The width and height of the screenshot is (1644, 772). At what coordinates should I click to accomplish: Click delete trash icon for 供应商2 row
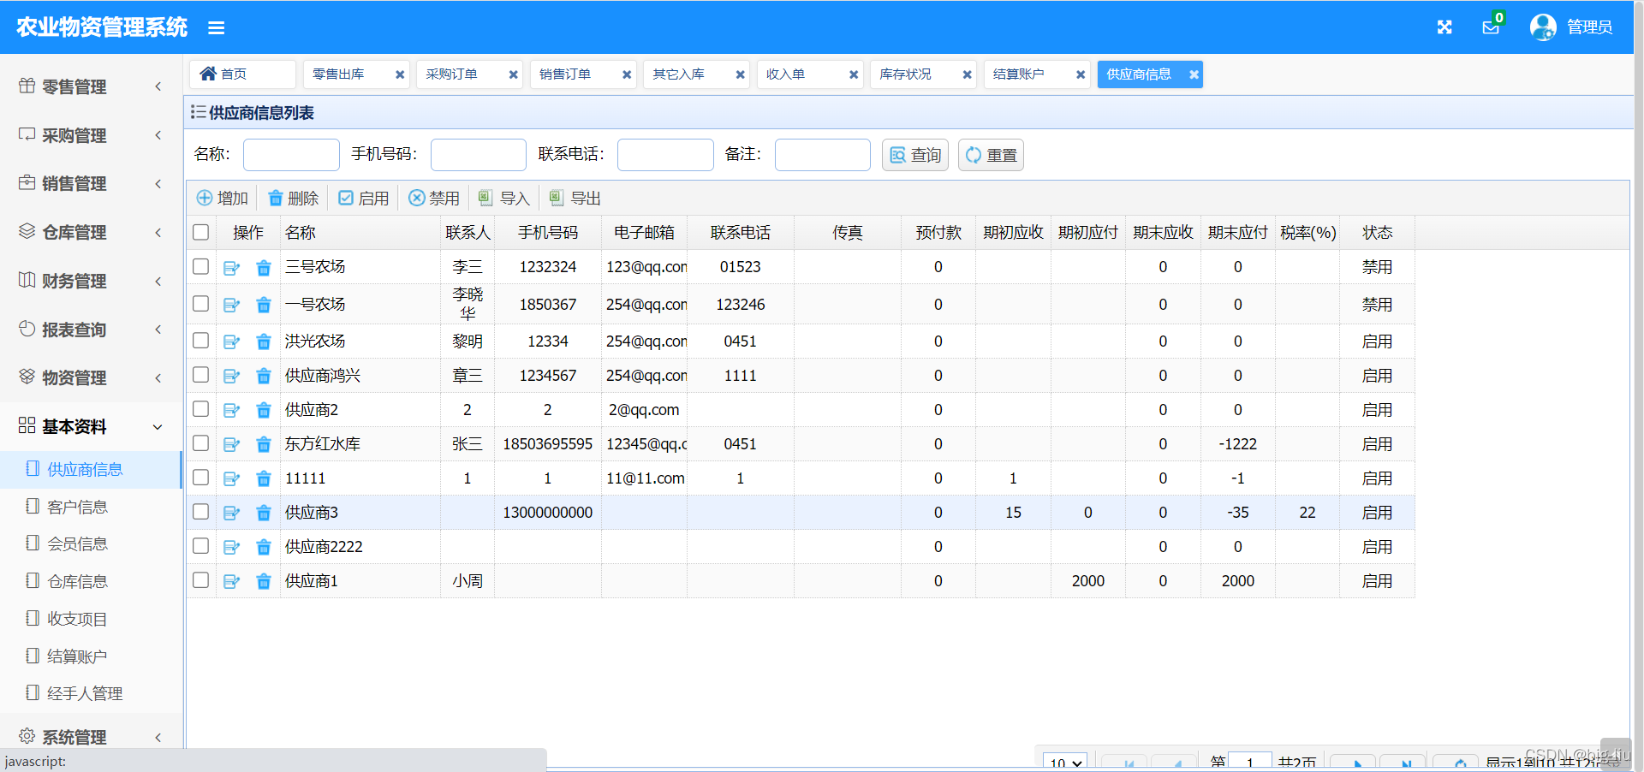[264, 410]
